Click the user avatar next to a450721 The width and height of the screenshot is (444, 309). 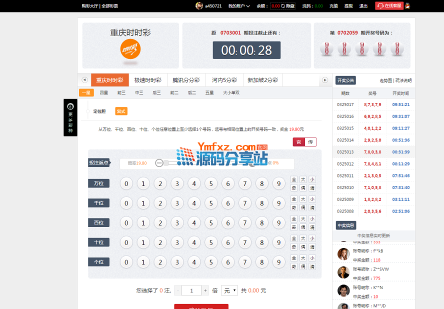point(199,6)
